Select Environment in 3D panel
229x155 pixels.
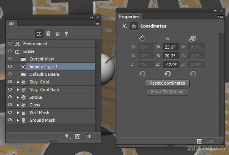click(55, 44)
